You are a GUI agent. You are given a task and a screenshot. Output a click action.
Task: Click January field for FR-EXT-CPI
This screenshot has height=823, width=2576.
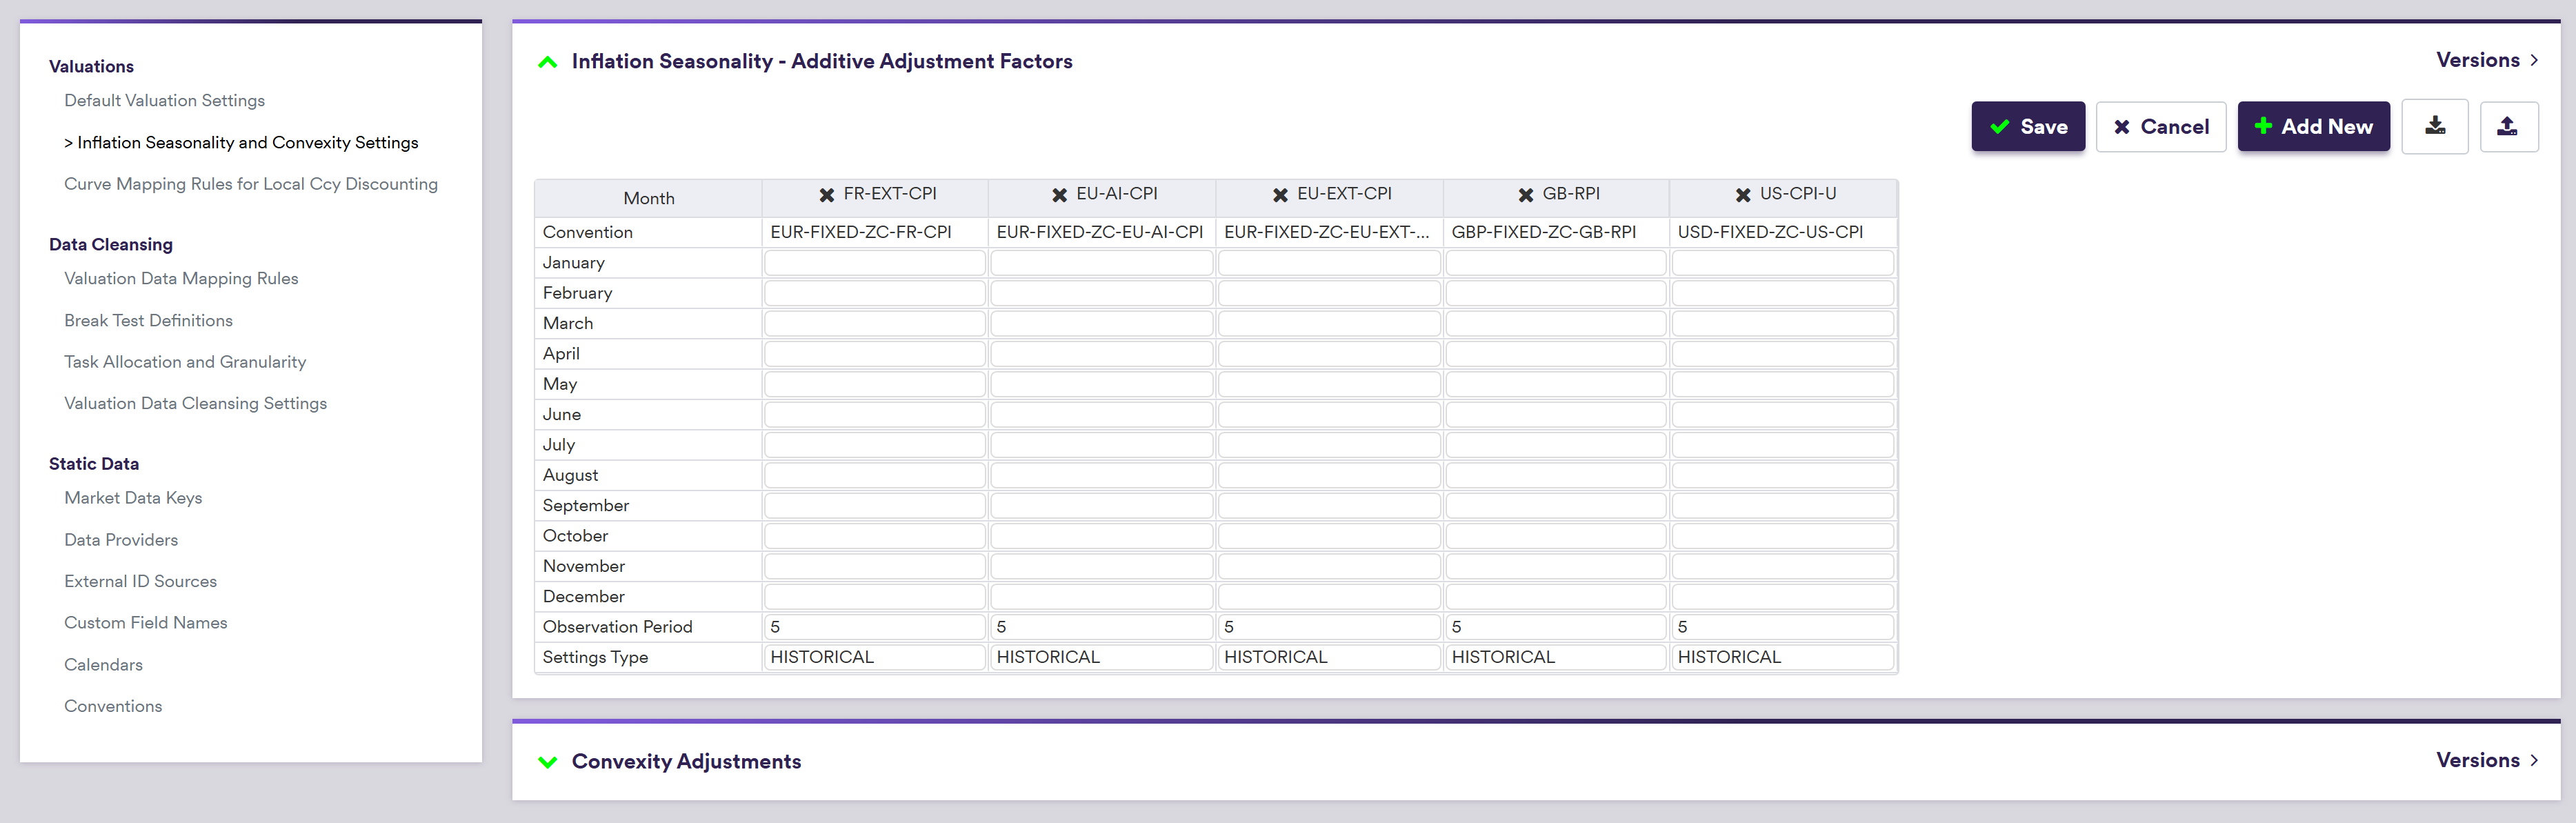tap(874, 263)
